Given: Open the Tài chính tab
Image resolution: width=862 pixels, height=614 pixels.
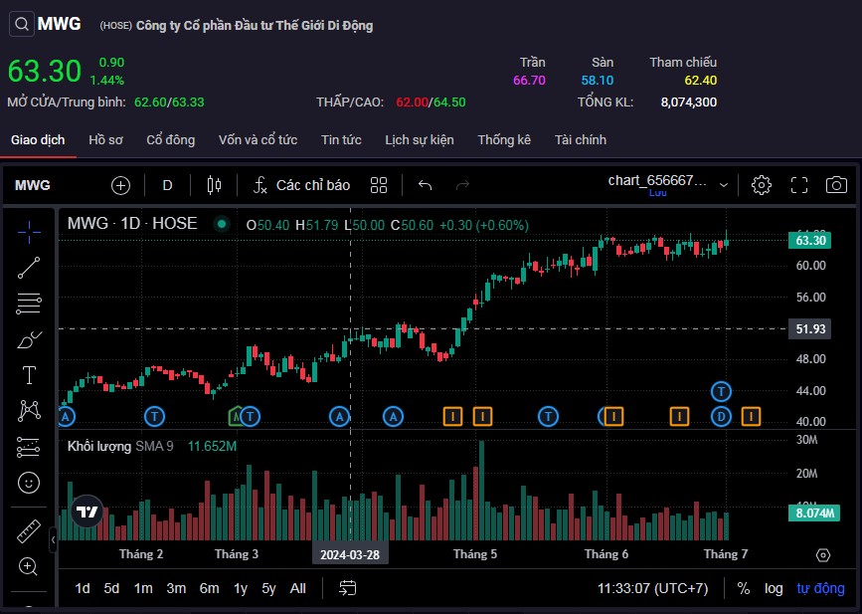Looking at the screenshot, I should tap(581, 140).
